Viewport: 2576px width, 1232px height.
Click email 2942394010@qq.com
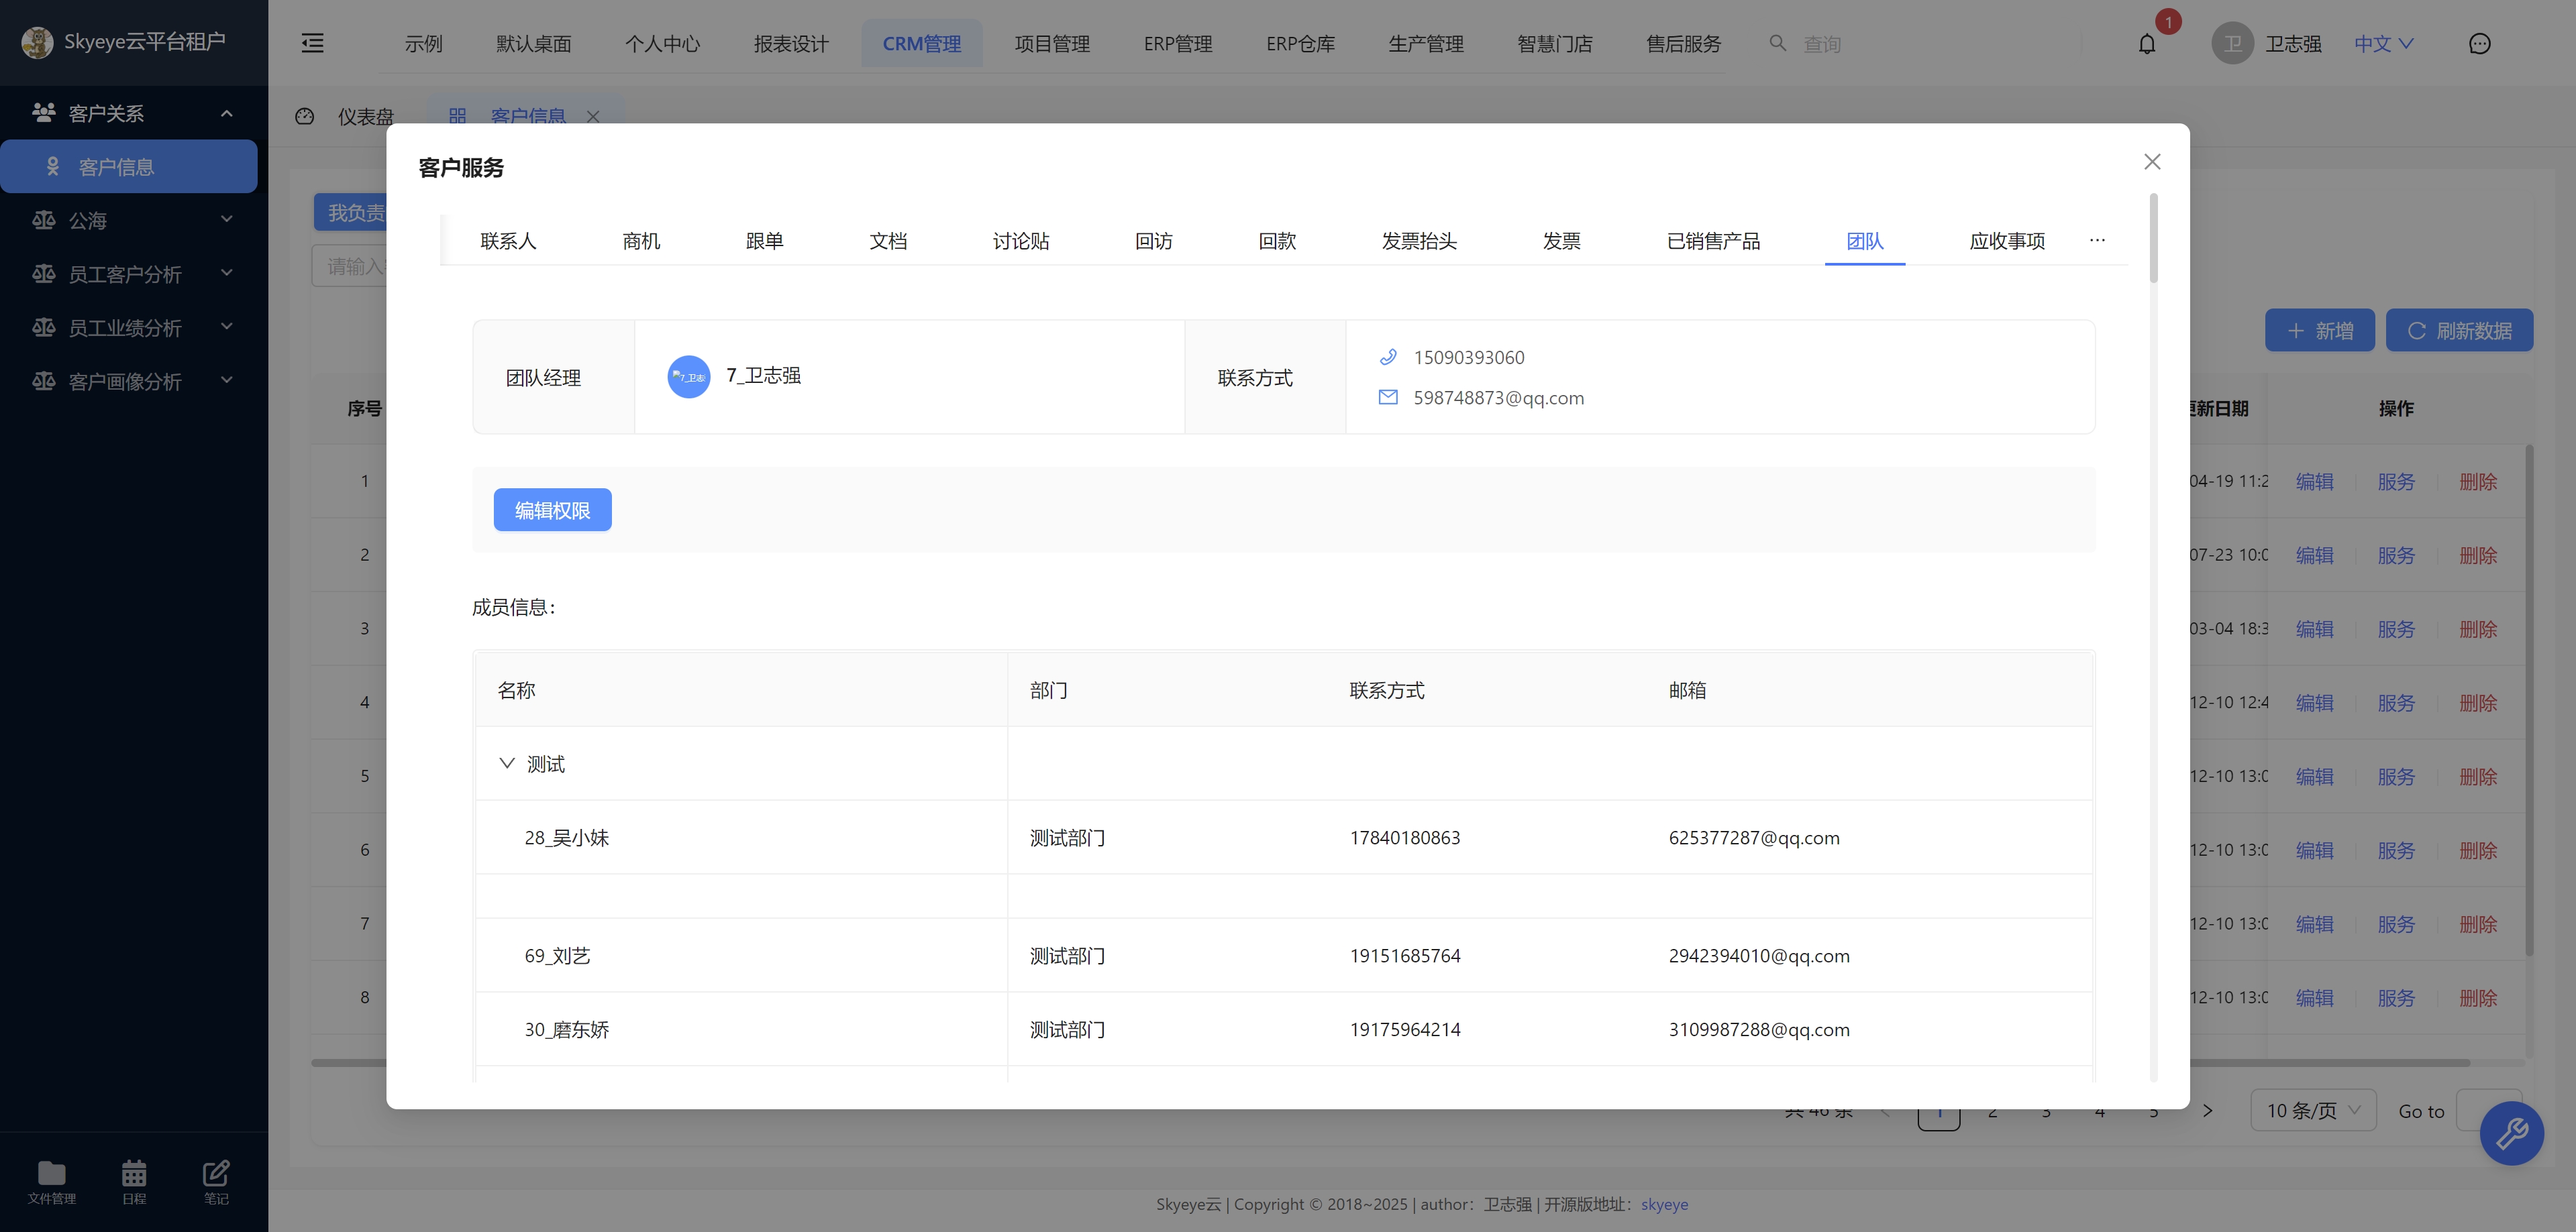[x=1759, y=955]
